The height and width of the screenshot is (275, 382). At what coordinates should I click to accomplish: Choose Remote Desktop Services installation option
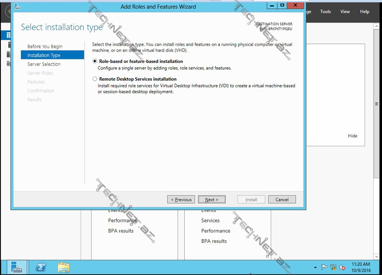pyautogui.click(x=95, y=79)
